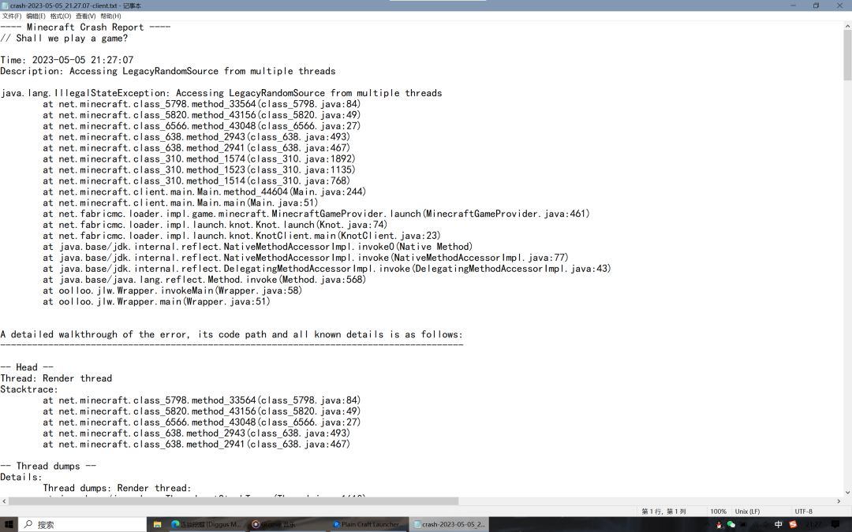Open the 文件(F) menu
Viewport: 852px width, 532px height.
tap(11, 17)
